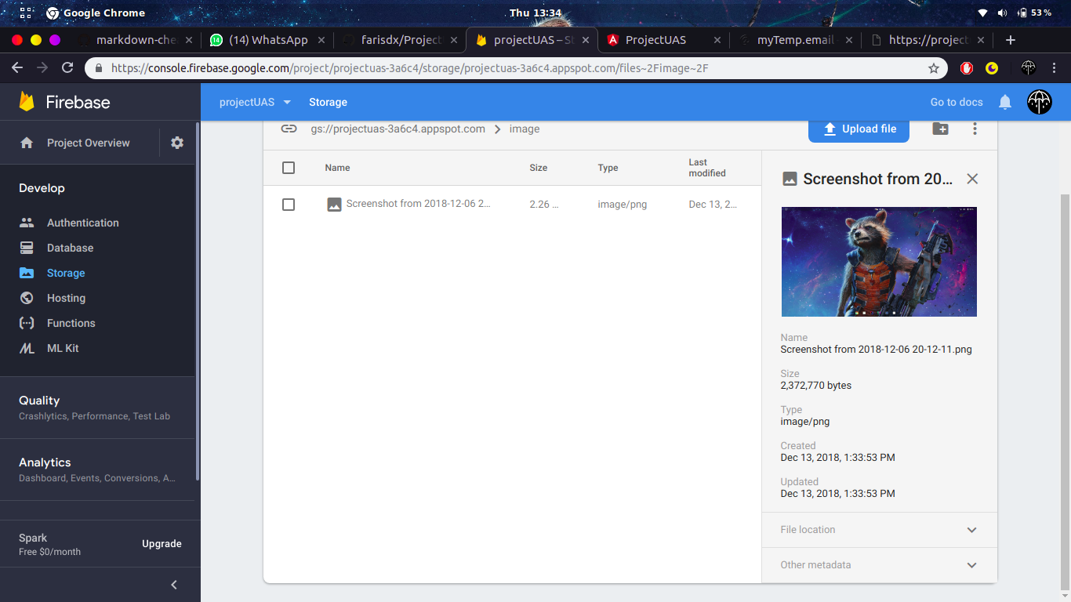
Task: Click Screenshot from 2018-12-06 20-12-11.png name link
Action: click(876, 350)
